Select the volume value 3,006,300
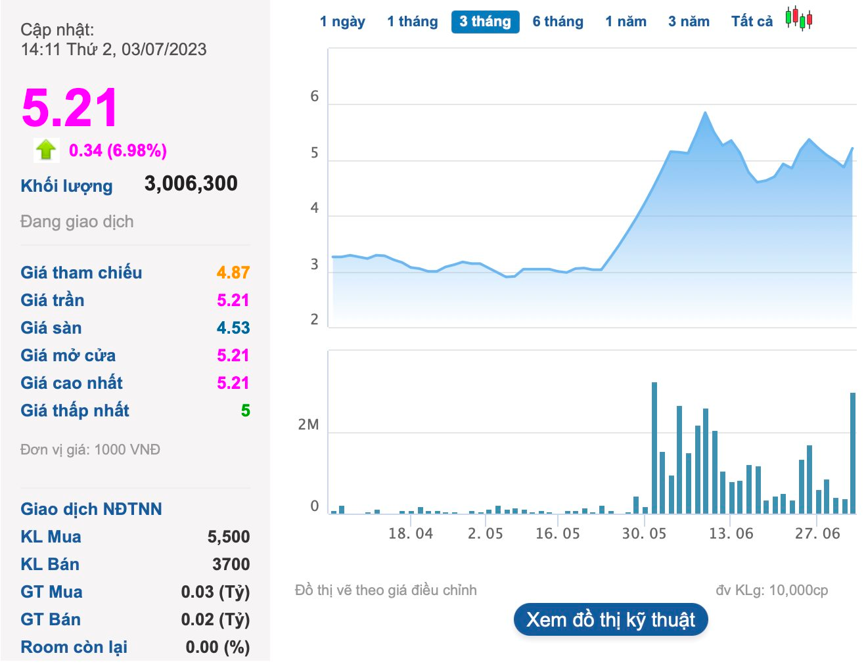Image resolution: width=866 pixels, height=666 pixels. point(191,183)
